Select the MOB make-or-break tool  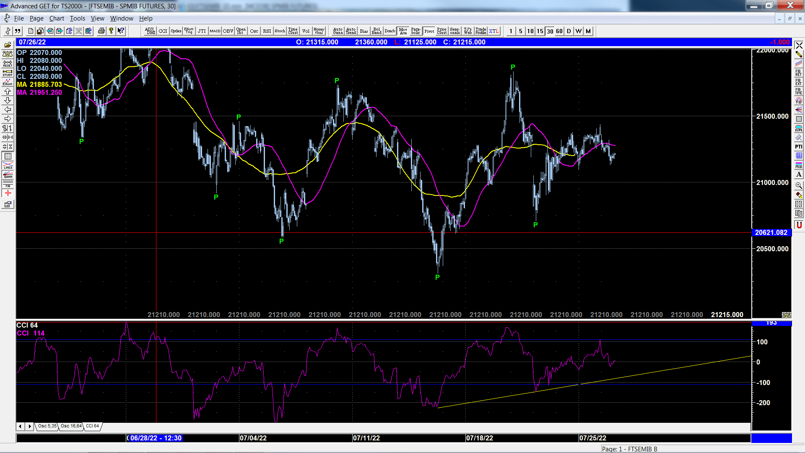tap(799, 165)
